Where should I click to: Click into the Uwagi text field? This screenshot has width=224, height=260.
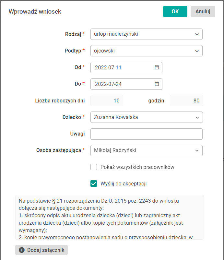click(x=146, y=134)
